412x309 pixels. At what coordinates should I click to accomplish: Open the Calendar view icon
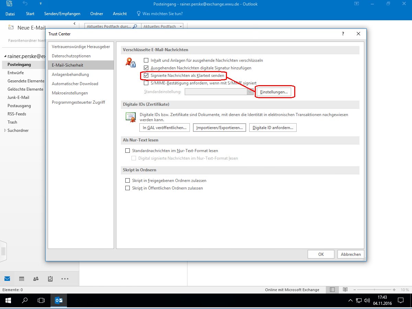(22, 279)
